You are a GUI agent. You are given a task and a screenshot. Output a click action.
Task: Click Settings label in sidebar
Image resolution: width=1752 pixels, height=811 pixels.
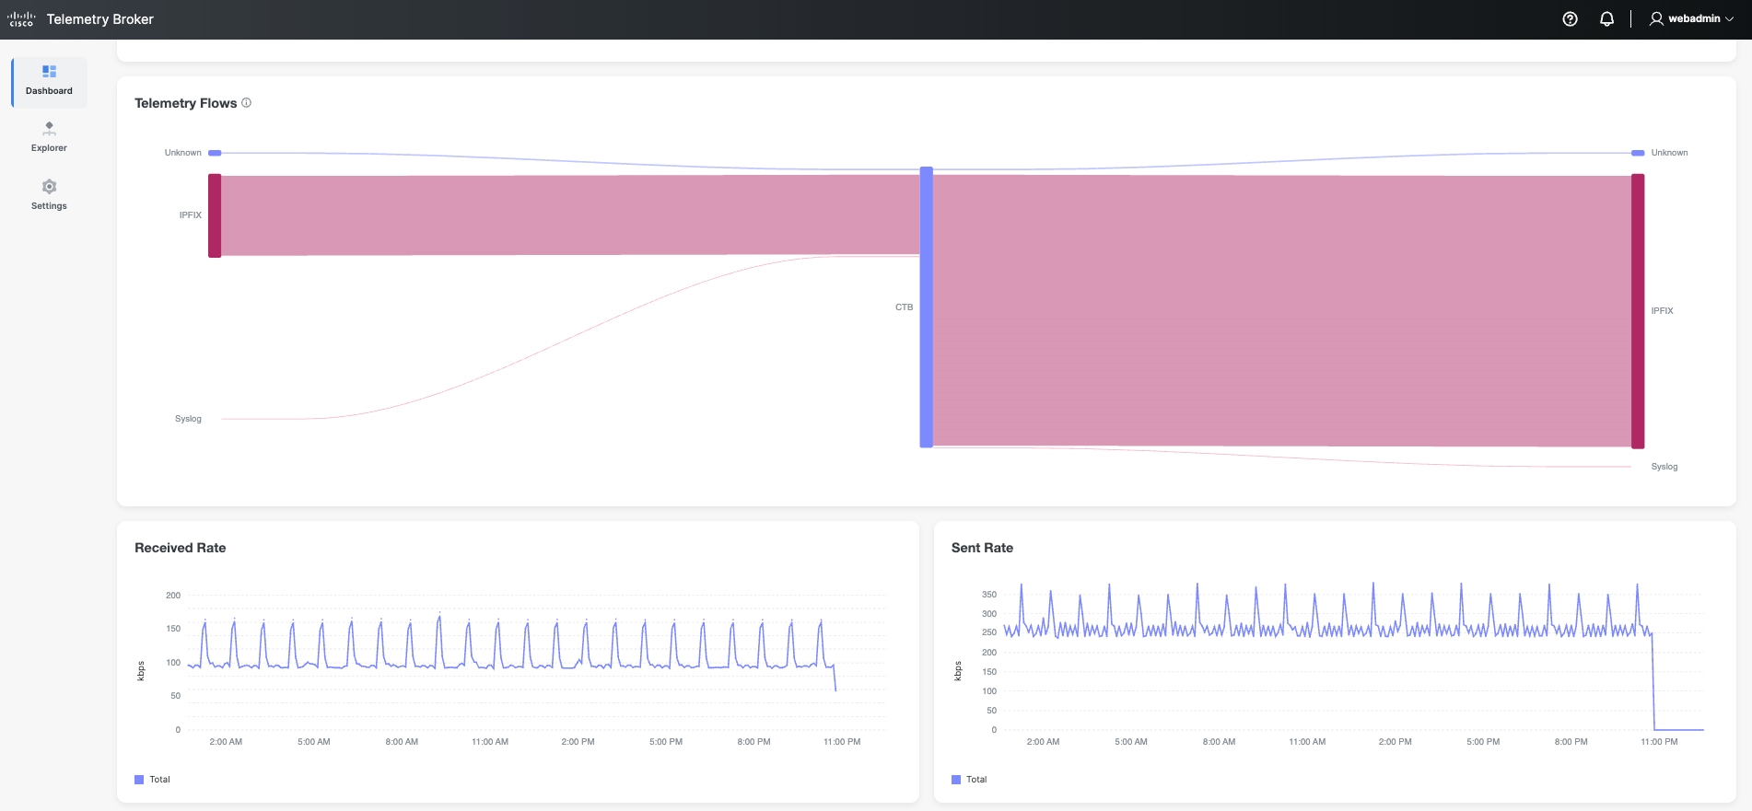coord(49,206)
